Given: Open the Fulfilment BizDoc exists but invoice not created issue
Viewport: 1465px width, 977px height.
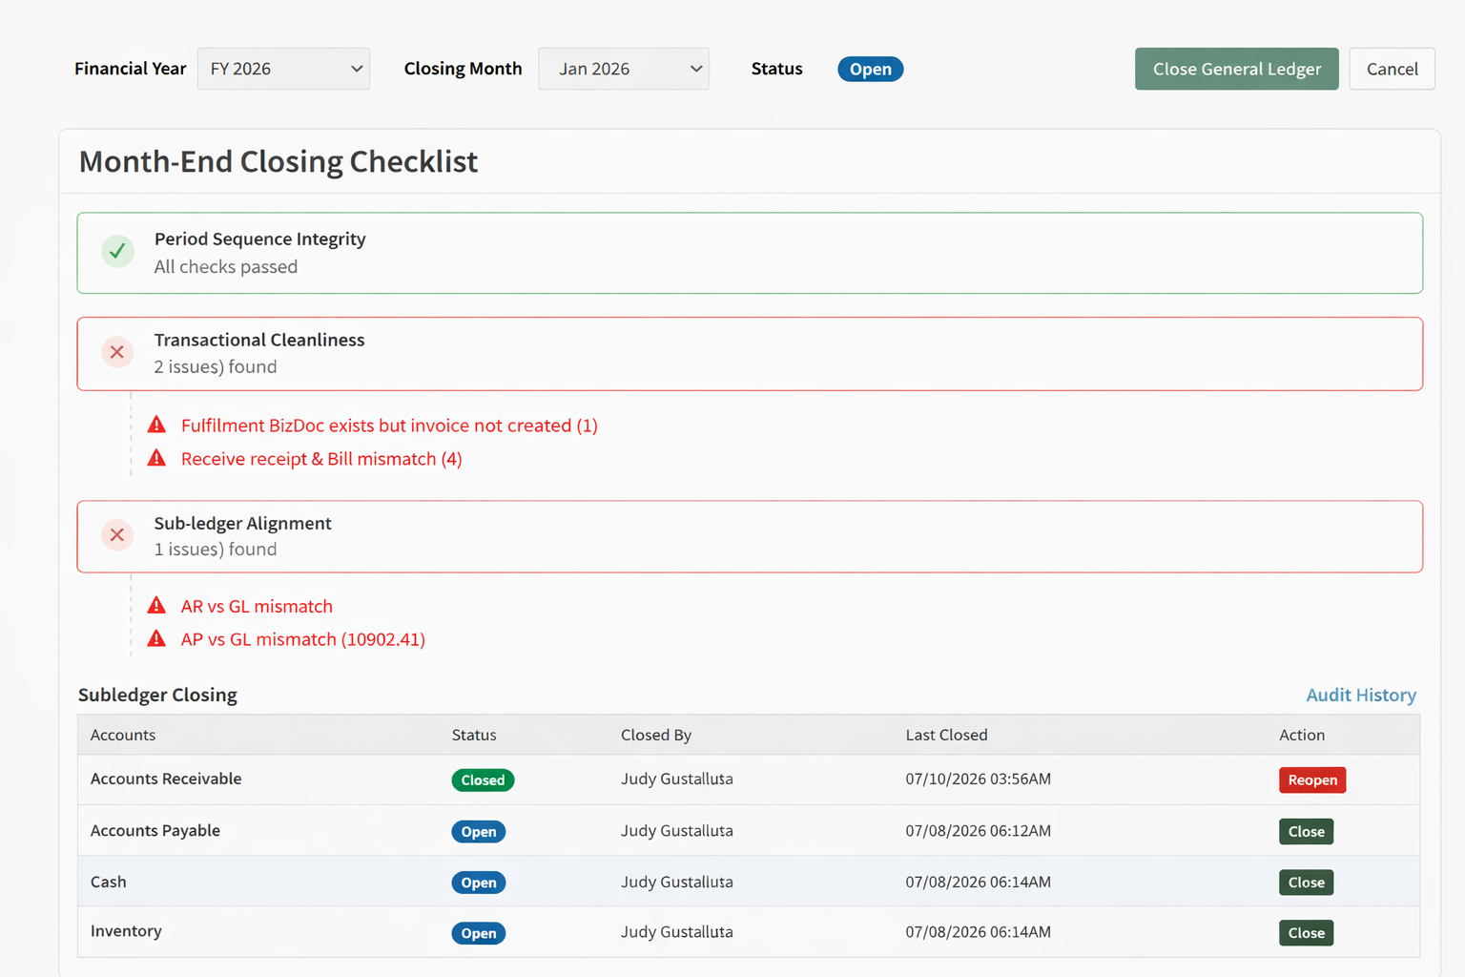Looking at the screenshot, I should click(x=389, y=426).
